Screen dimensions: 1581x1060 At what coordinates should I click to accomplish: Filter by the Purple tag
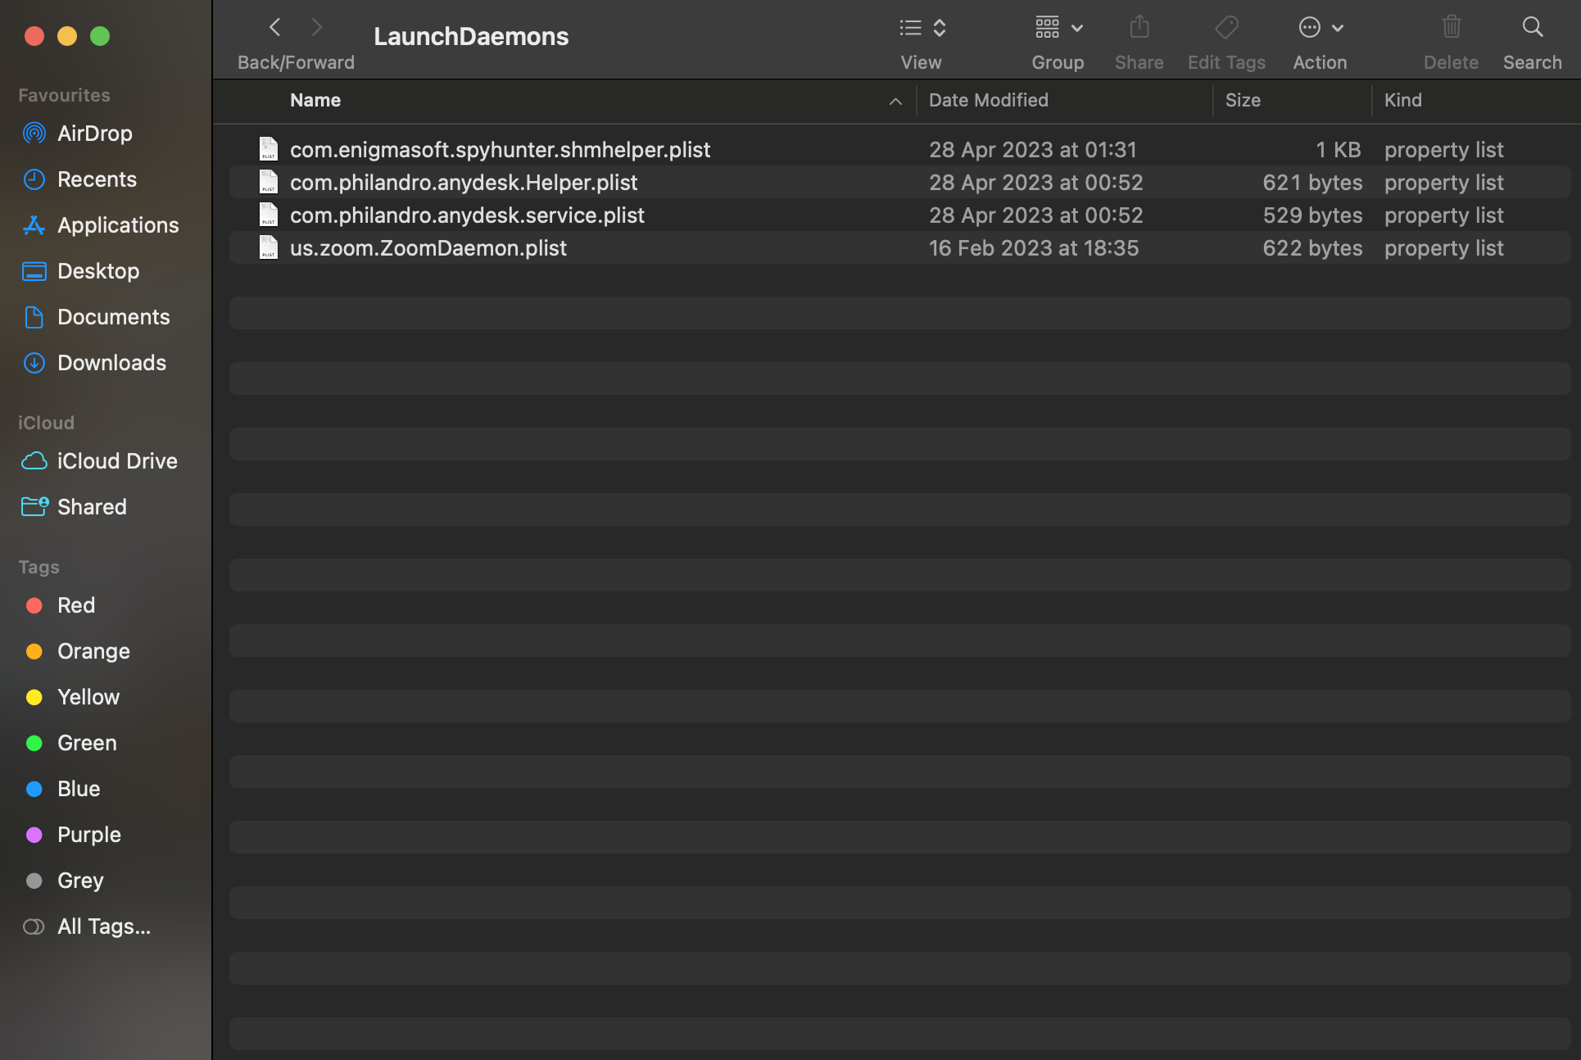(88, 835)
